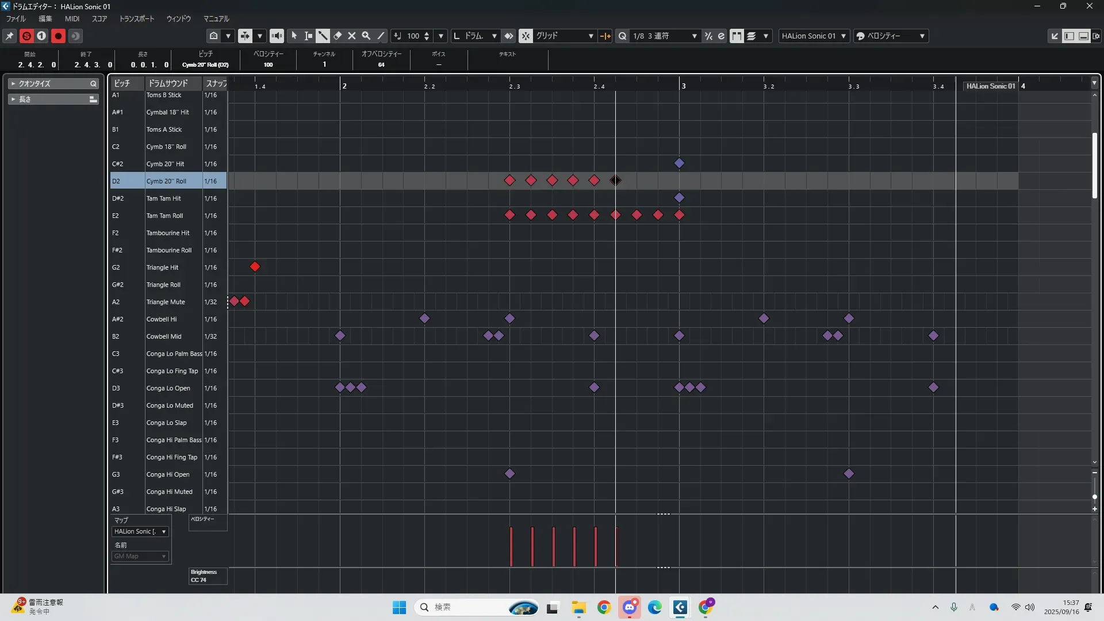Select the Drumstick tool
Image resolution: width=1104 pixels, height=621 pixels.
click(323, 36)
